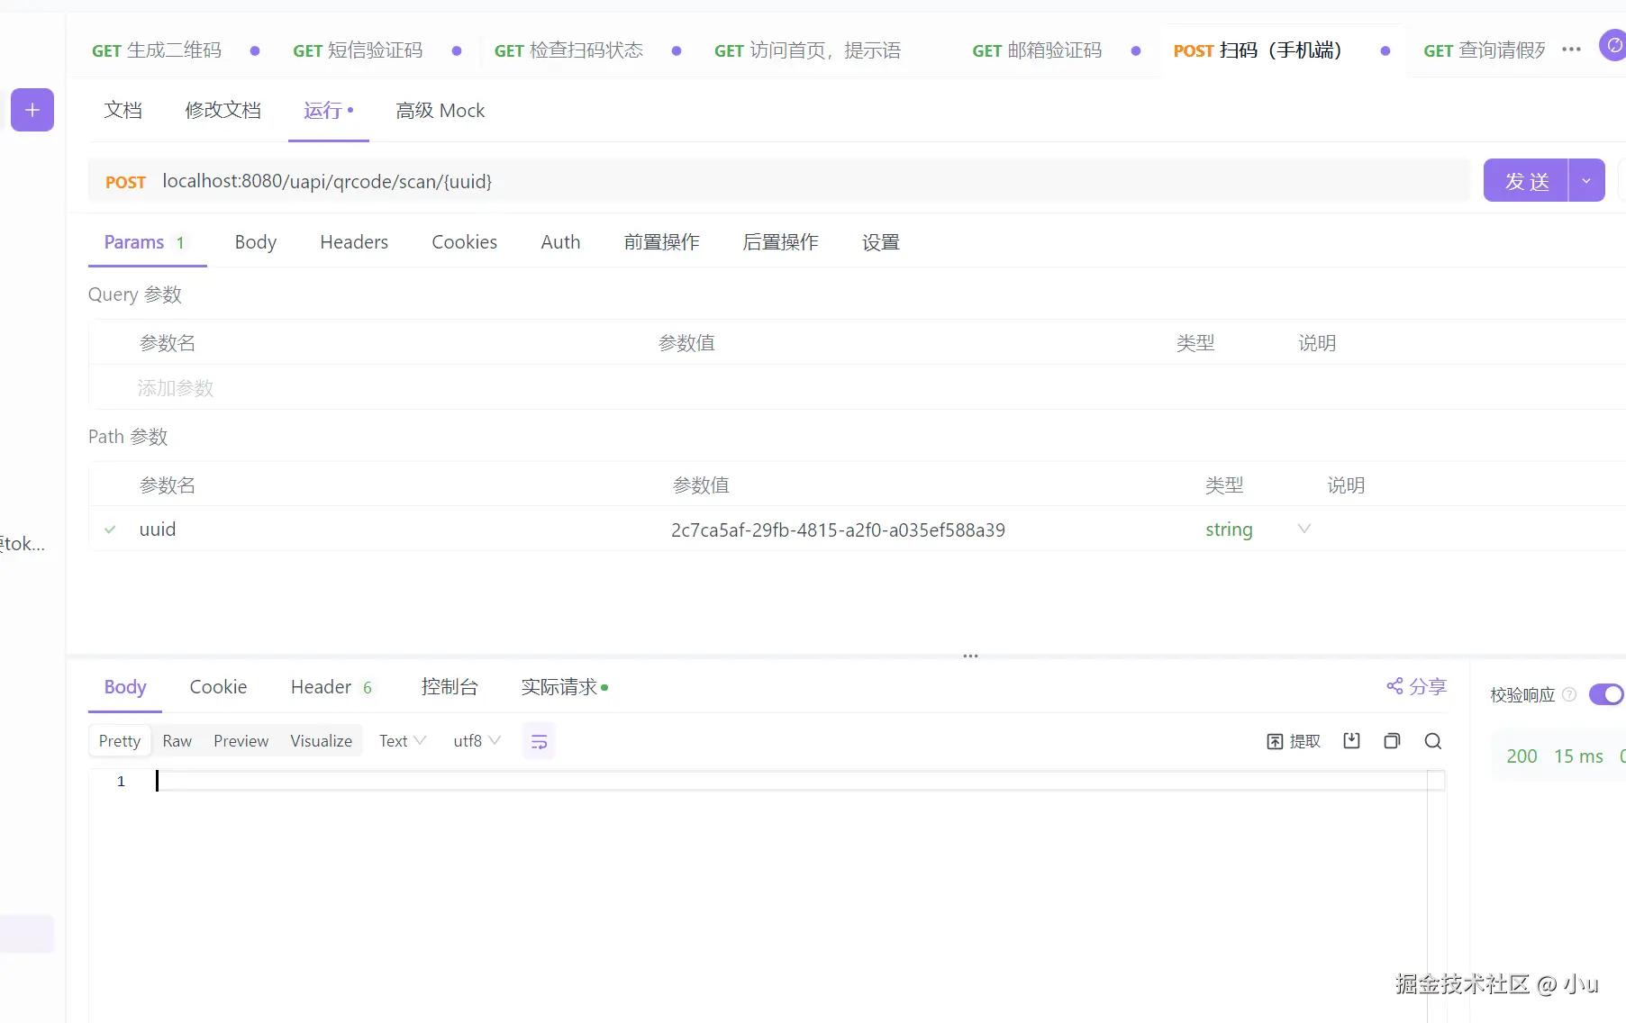Click the 发送 send button
1626x1023 pixels.
coord(1526,180)
